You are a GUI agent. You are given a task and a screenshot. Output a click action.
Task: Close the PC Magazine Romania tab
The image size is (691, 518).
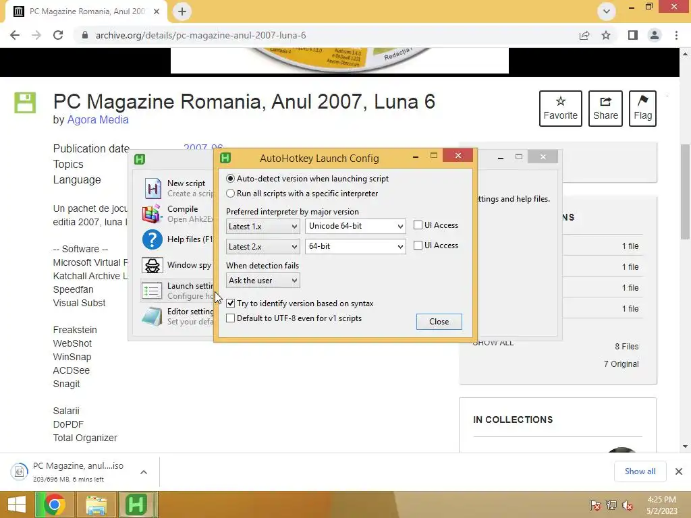click(157, 11)
